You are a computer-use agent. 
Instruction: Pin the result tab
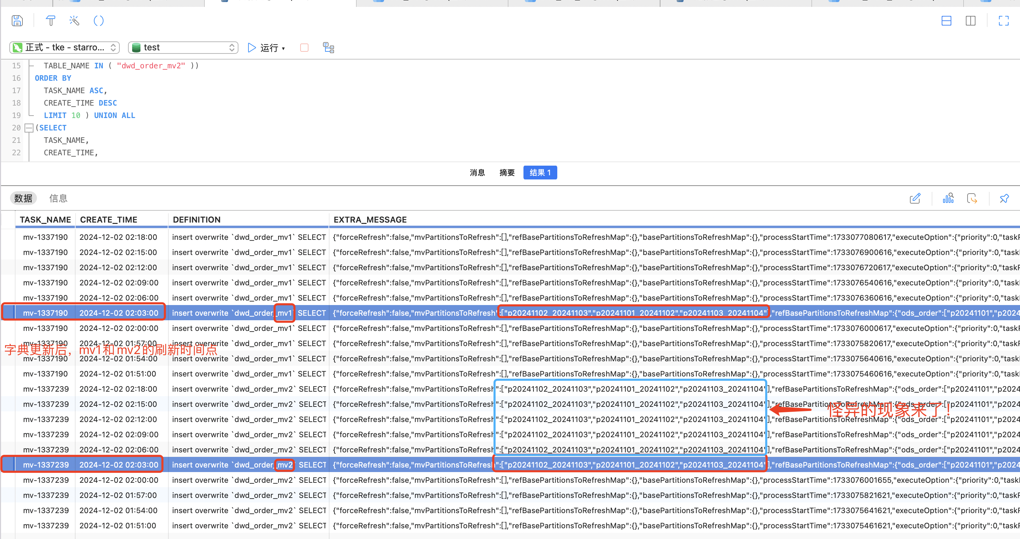point(1004,198)
